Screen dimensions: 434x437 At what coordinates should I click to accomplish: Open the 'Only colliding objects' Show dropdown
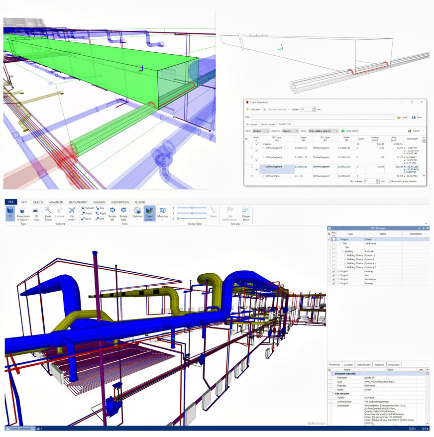click(323, 131)
